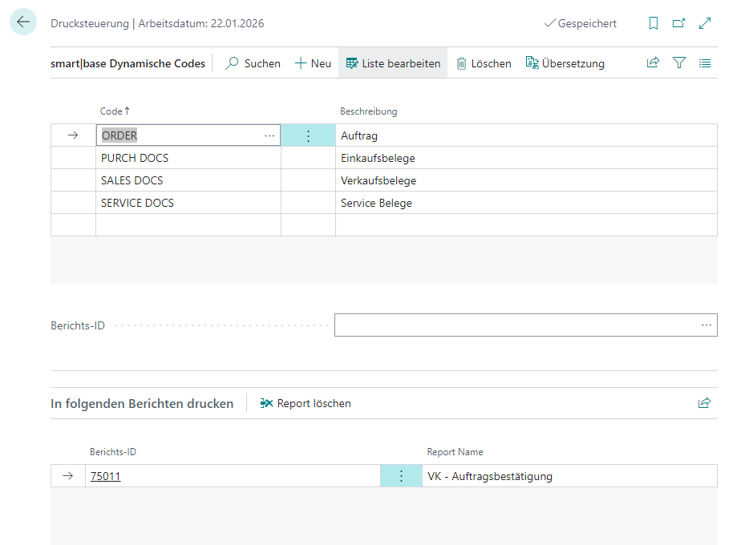Viewport: 753px width, 545px height.
Task: Open row menu for ORDER code
Action: coord(308,135)
